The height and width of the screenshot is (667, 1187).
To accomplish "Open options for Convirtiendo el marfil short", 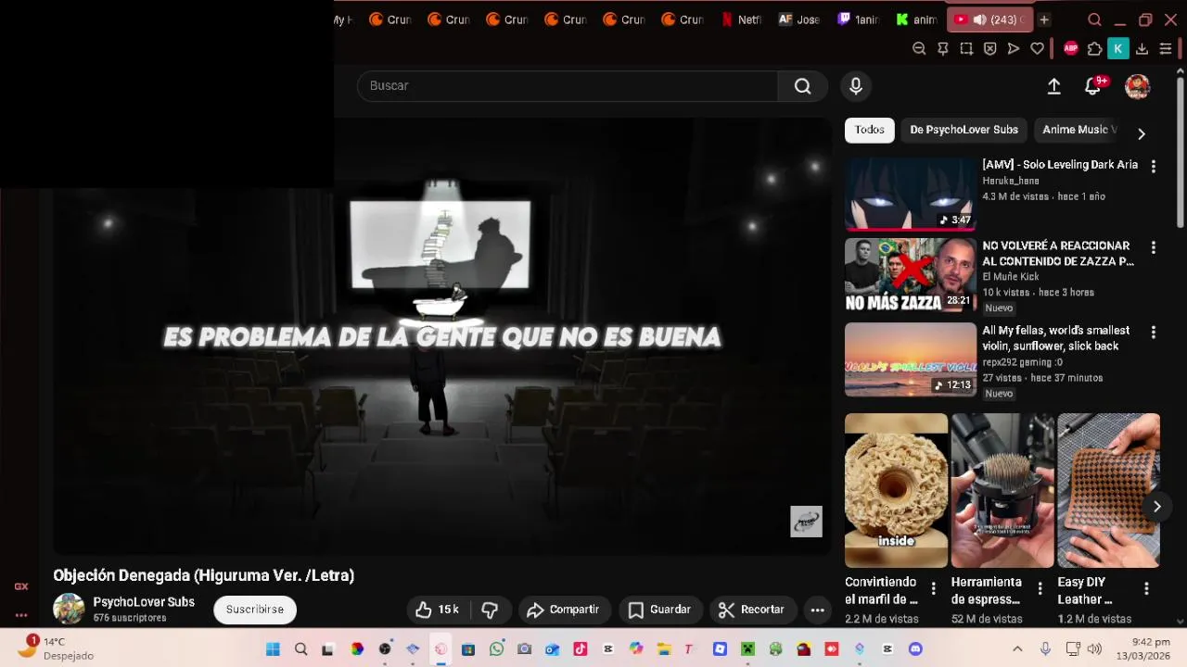I will point(933,588).
